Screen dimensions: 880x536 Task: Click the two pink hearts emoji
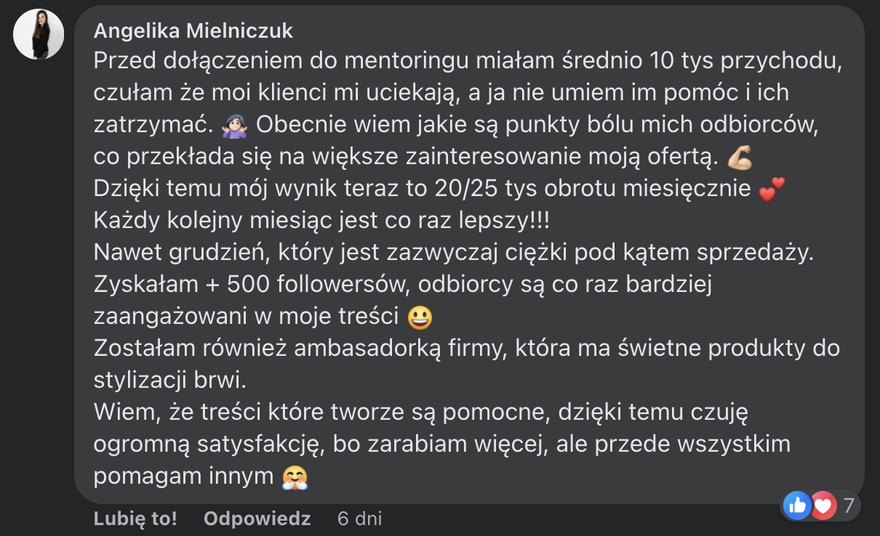tap(772, 189)
